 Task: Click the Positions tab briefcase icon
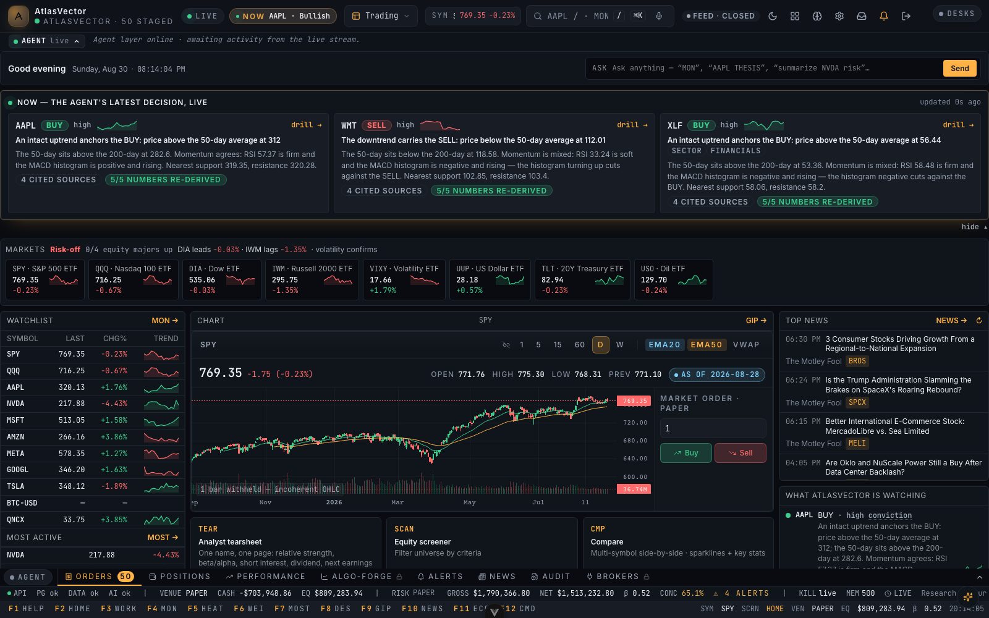(x=153, y=577)
